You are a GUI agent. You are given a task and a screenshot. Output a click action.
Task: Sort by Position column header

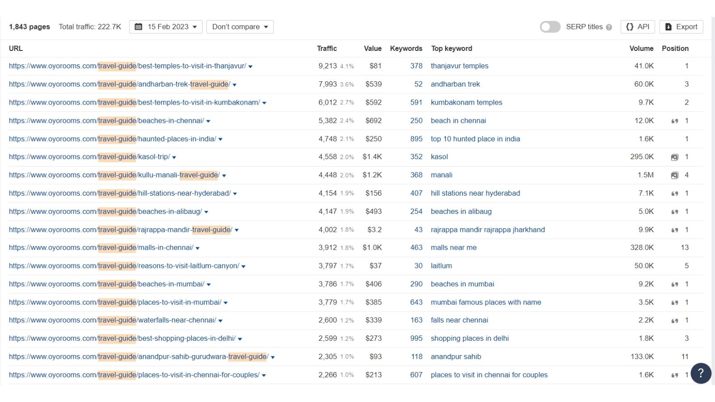(x=675, y=48)
